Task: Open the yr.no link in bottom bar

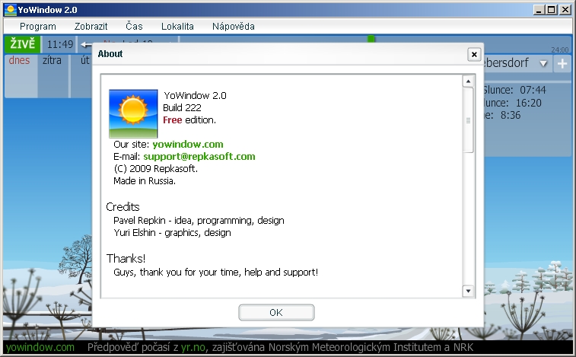Action: [193, 347]
